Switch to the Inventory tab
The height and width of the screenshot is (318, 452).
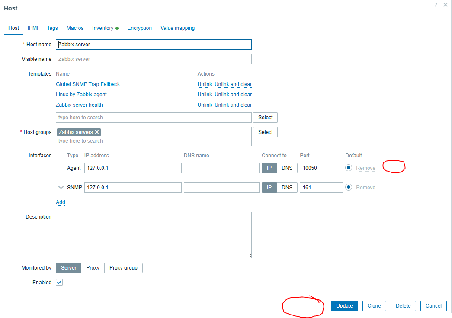click(103, 28)
